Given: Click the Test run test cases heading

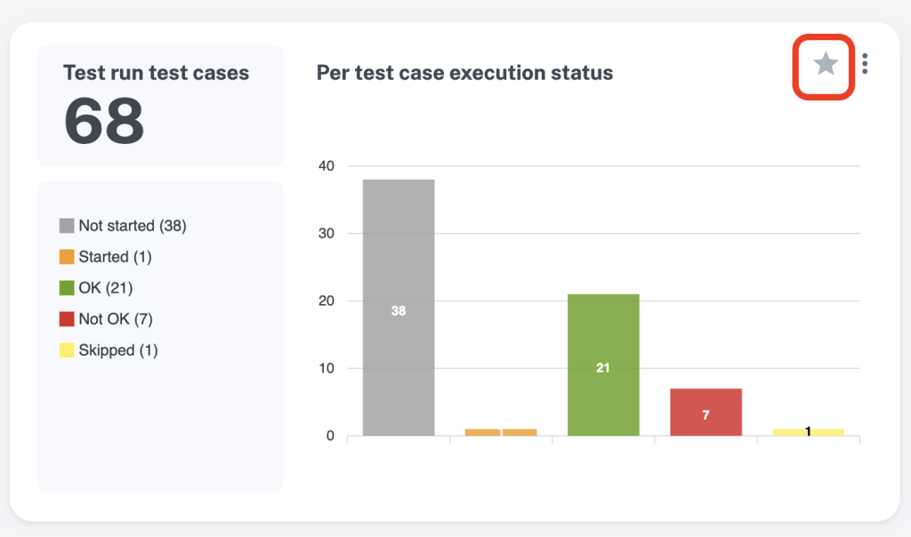Looking at the screenshot, I should pyautogui.click(x=157, y=73).
